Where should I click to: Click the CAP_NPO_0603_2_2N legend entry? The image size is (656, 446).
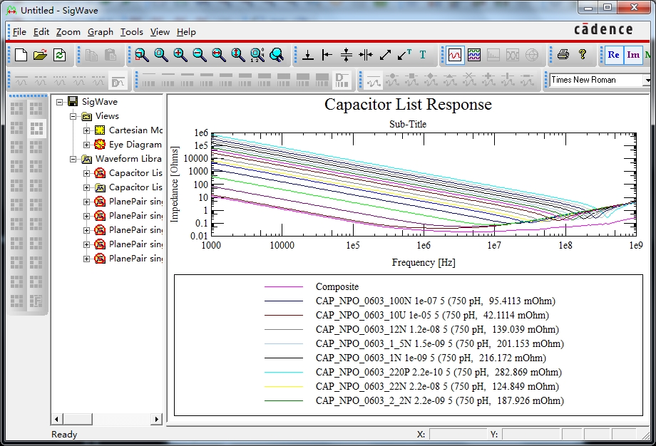(440, 400)
